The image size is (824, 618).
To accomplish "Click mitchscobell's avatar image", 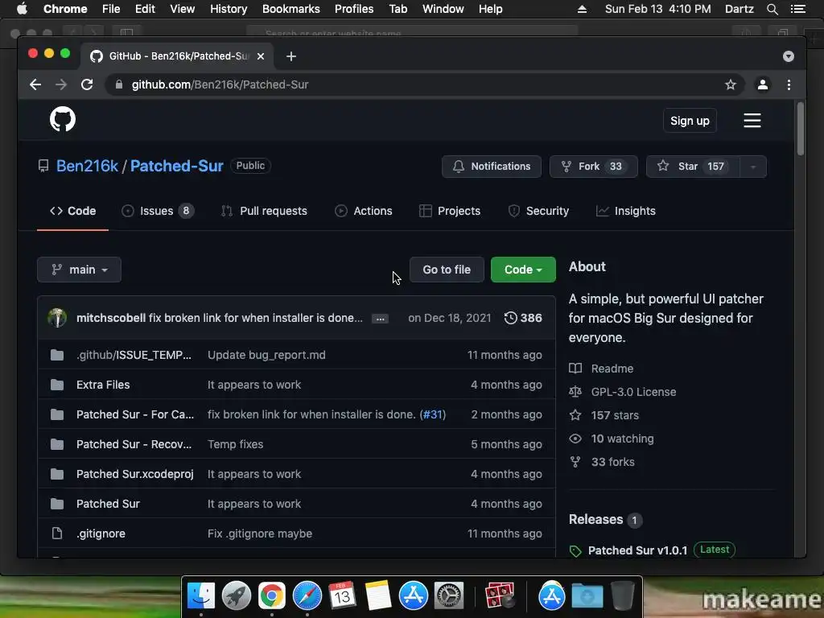I will pyautogui.click(x=57, y=318).
